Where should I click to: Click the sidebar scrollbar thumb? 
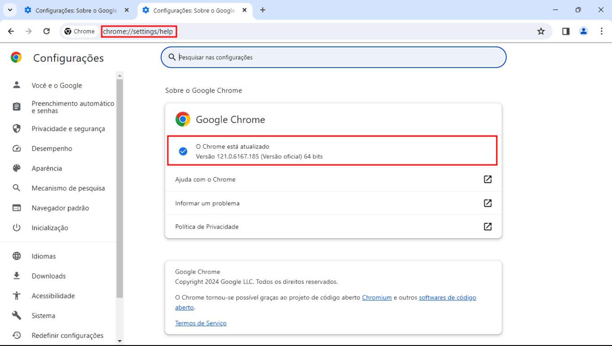point(120,189)
